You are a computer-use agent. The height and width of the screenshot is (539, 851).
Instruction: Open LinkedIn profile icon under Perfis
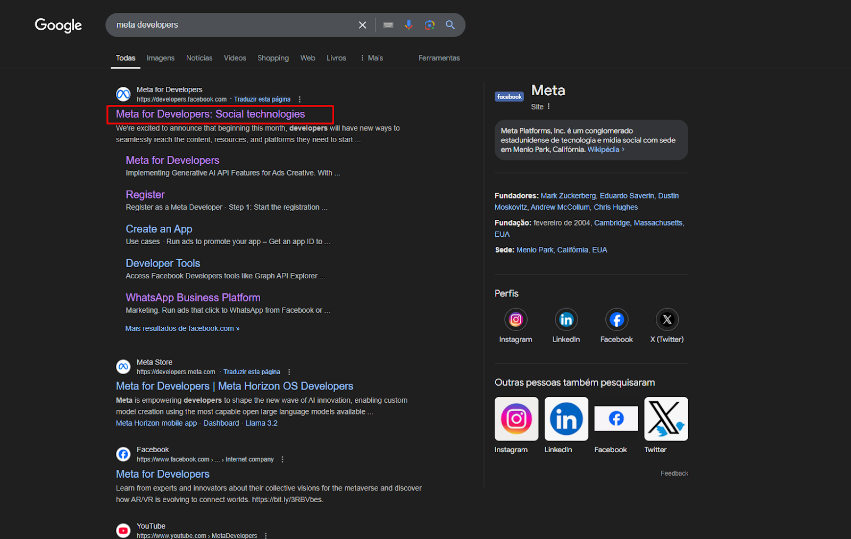coord(566,320)
